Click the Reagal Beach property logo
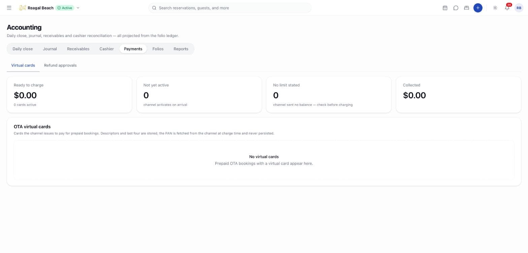The width and height of the screenshot is (528, 253). [x=23, y=8]
